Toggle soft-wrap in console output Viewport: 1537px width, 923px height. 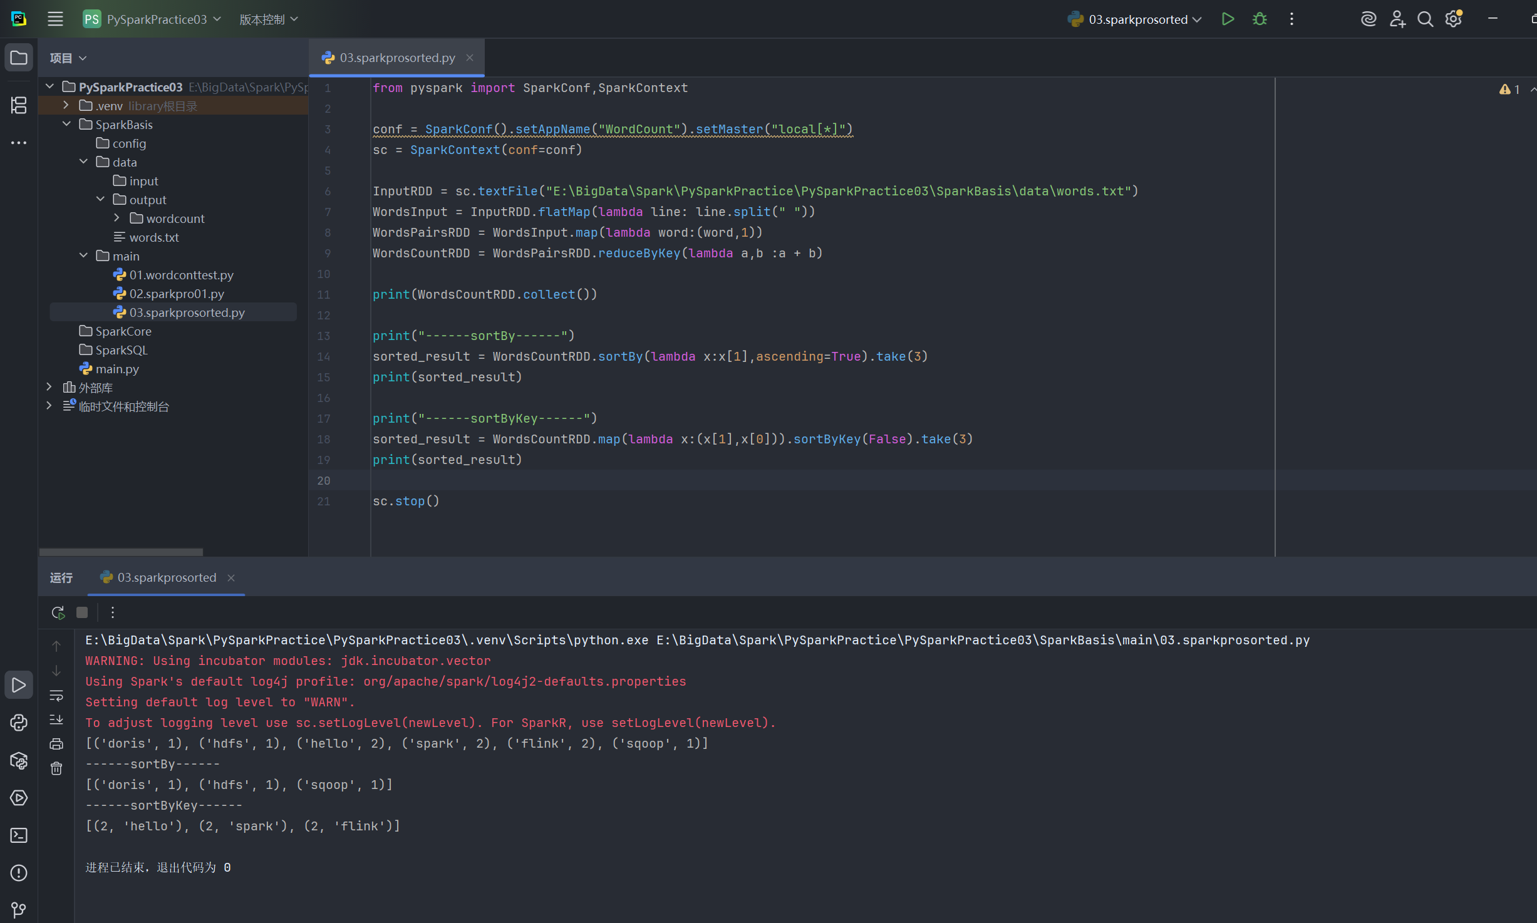pyautogui.click(x=56, y=695)
